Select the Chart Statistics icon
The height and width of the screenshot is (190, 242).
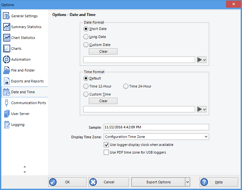[x=6, y=38]
